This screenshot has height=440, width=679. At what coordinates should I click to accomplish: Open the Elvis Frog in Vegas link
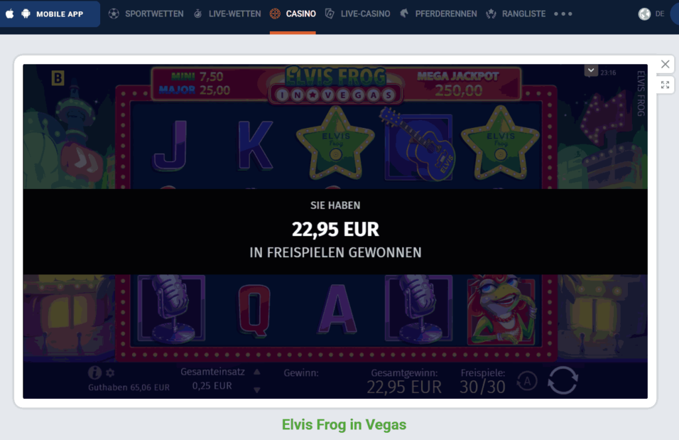tap(344, 424)
